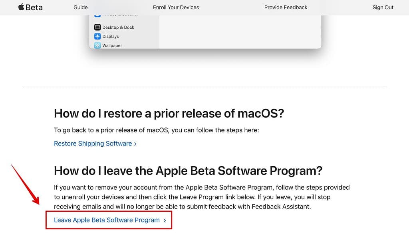This screenshot has width=409, height=236.
Task: Click the heading about restoring prior macOS
Action: click(x=168, y=113)
